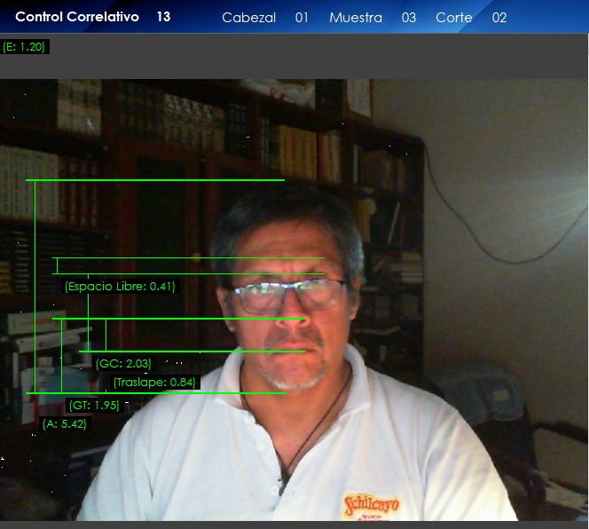Select the Cabezal value 01
589x529 pixels.
[x=302, y=18]
